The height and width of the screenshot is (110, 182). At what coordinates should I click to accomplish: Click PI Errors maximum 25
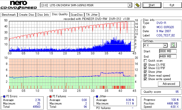pyautogui.click(x=38, y=104)
